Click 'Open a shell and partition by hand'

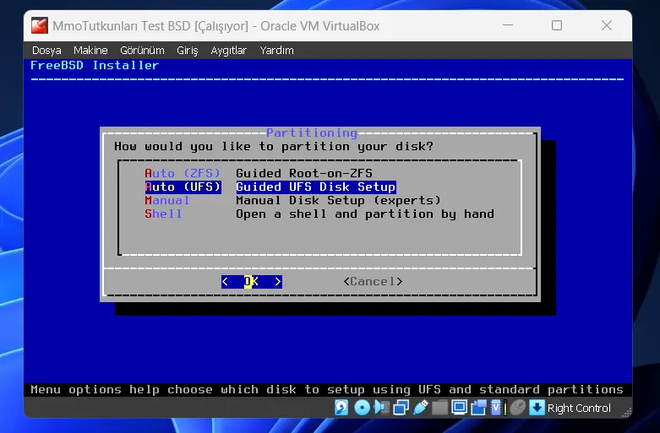tap(365, 214)
